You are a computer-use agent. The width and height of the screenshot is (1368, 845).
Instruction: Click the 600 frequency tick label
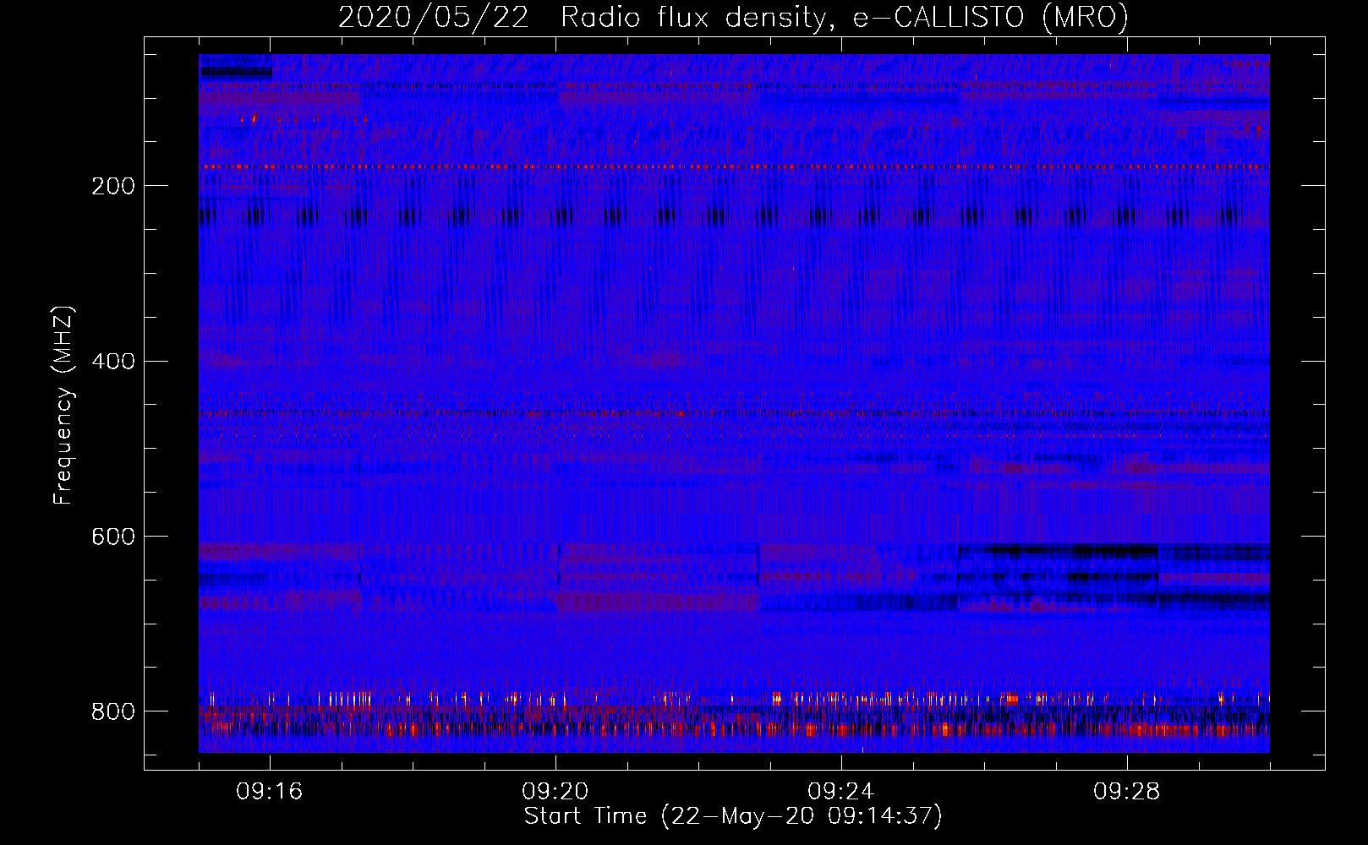point(113,537)
